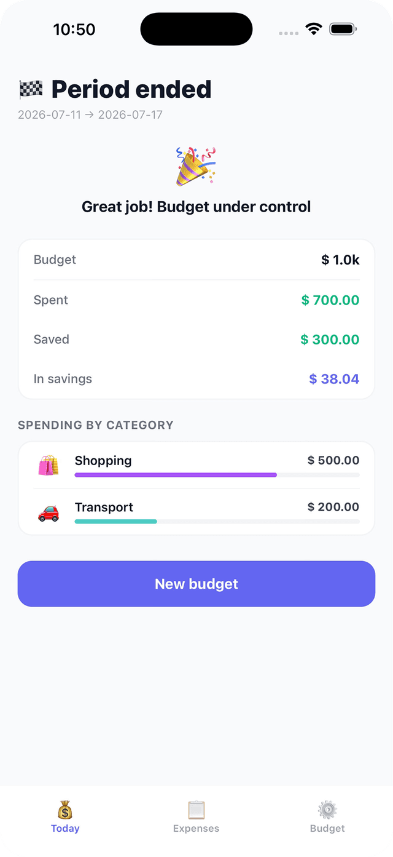Screen dimensions: 393x857
Task: Tap the Budget $ 1.0k row
Action: (196, 260)
